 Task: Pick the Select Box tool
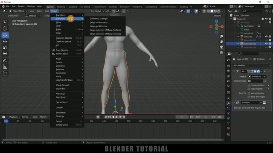click(5, 22)
